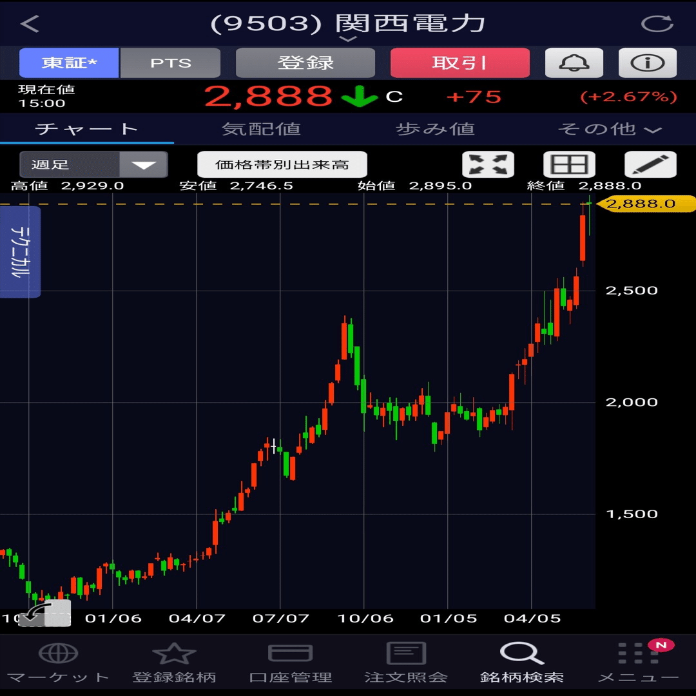Tap the 2,500 price axis label
The width and height of the screenshot is (696, 696).
632,290
